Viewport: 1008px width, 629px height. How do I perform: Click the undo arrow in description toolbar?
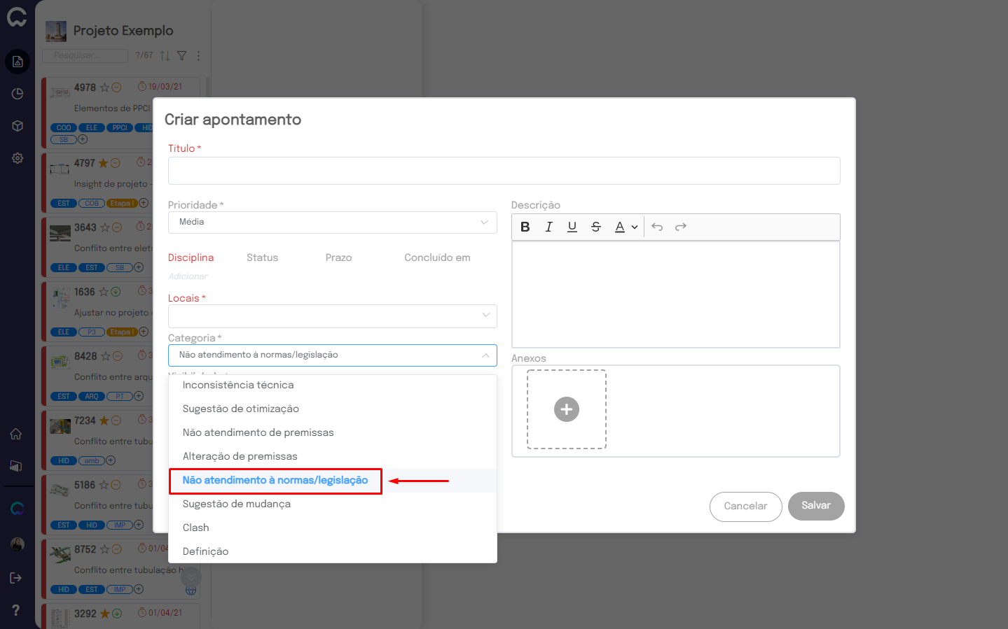pos(657,227)
